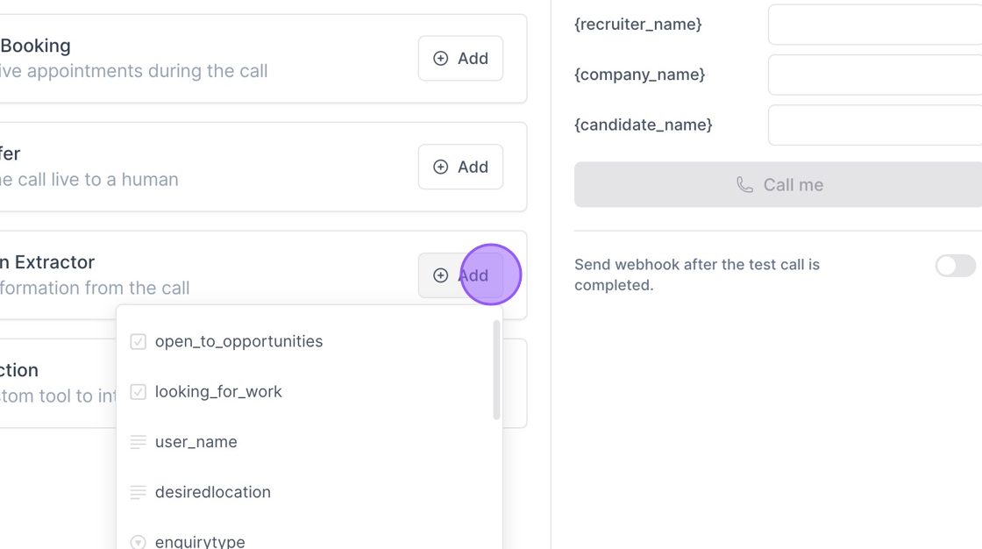Image resolution: width=982 pixels, height=549 pixels.
Task: Select looking_for_work from the dropdown list
Action: coord(218,392)
